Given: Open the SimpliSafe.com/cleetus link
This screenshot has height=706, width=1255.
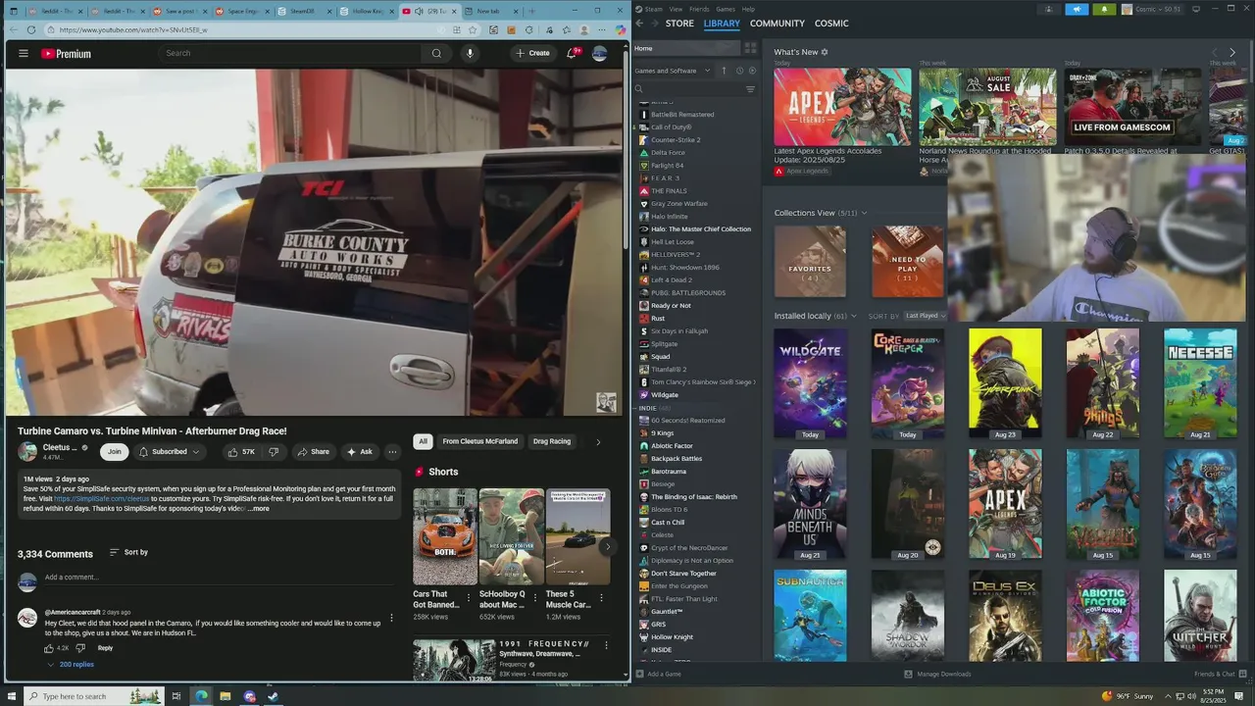Looking at the screenshot, I should click(x=101, y=499).
